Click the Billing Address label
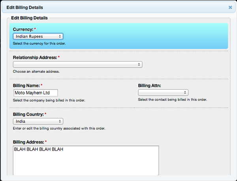Image resolution: width=237 pixels, height=181 pixels. (28, 142)
